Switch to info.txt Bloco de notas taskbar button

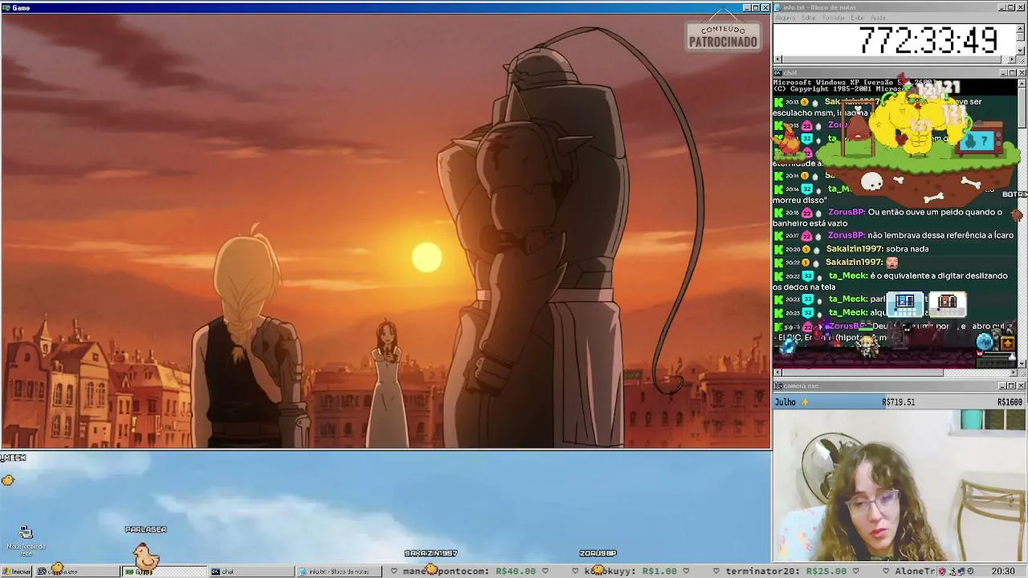(x=339, y=572)
